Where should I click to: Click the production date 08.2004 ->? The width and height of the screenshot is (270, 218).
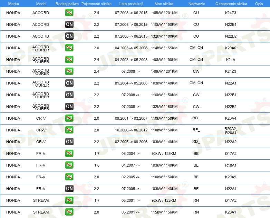[131, 153]
